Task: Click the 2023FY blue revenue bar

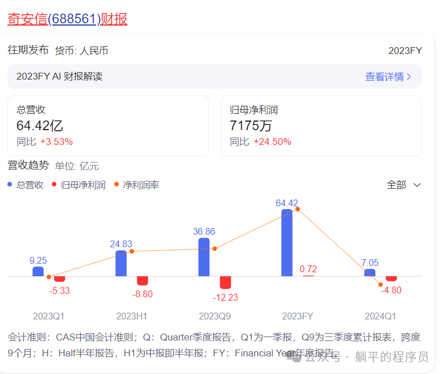Action: [x=287, y=243]
